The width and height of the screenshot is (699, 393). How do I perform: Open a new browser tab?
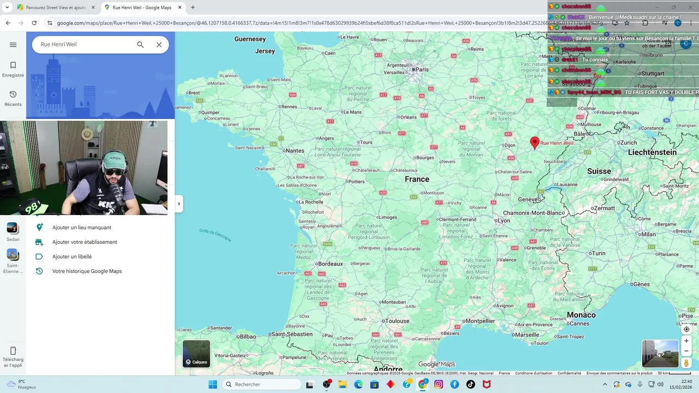[x=193, y=8]
